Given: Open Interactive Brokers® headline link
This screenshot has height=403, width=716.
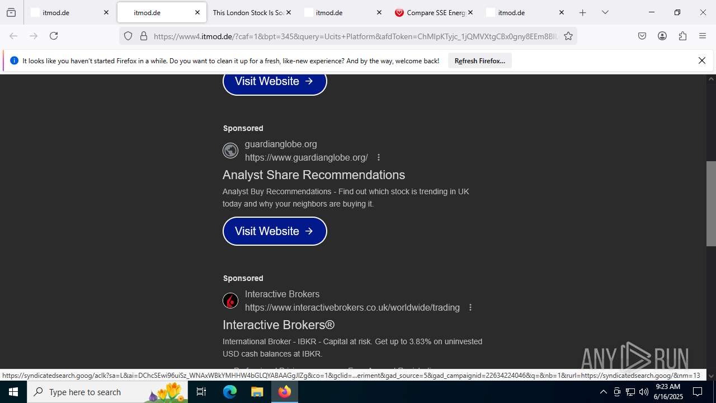Looking at the screenshot, I should click(279, 325).
